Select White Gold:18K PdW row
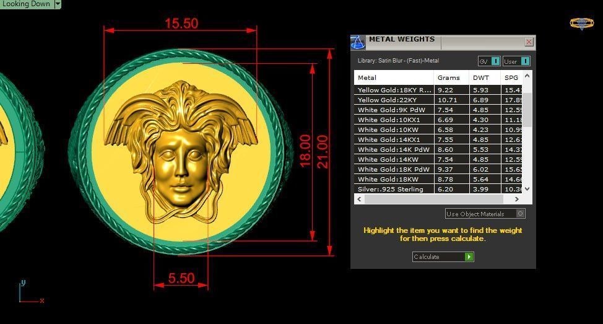The image size is (603, 324). (x=438, y=170)
